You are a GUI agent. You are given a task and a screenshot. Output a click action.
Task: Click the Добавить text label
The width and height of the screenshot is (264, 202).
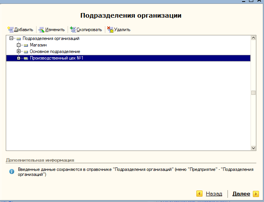click(x=23, y=30)
